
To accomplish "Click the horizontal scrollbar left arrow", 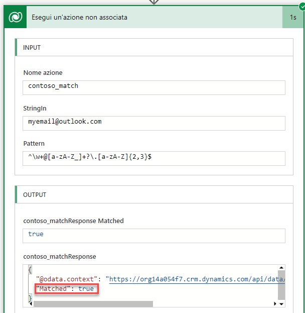I will 31,304.
